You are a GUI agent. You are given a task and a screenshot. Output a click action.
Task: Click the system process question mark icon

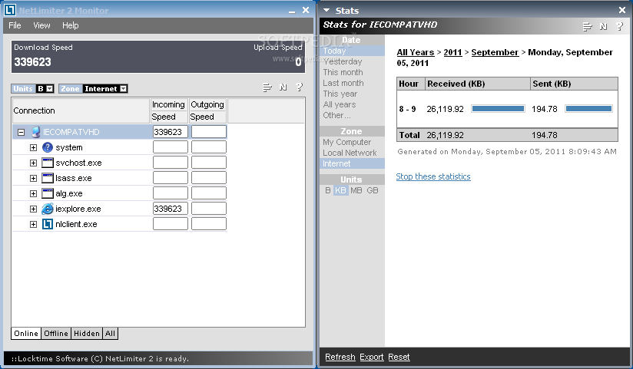click(x=47, y=147)
